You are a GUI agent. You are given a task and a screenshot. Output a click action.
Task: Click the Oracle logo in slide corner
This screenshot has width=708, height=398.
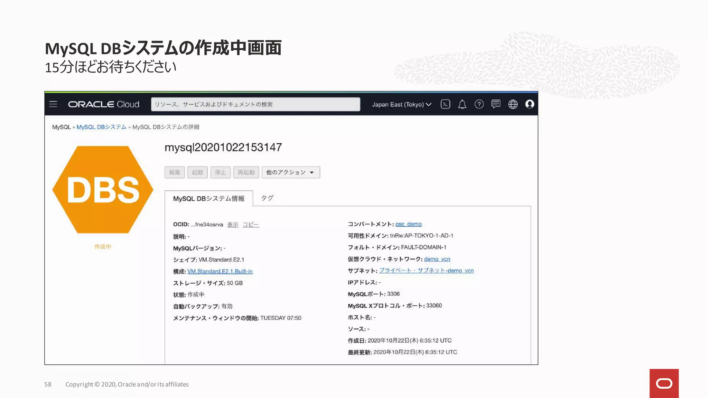[664, 383]
